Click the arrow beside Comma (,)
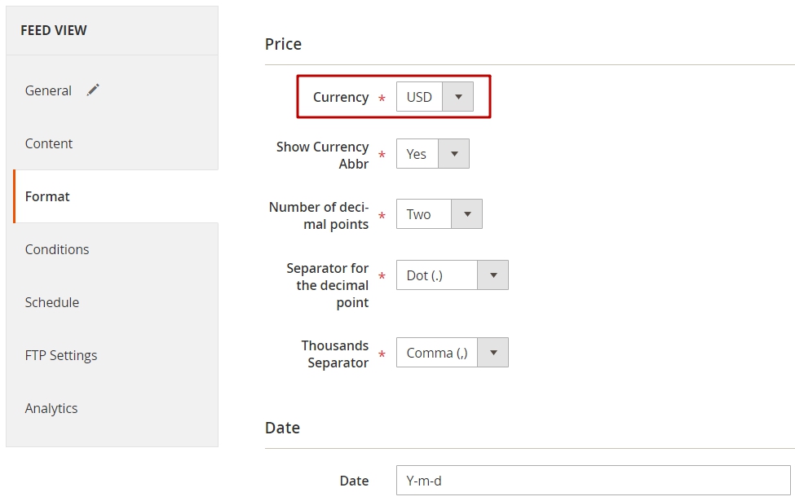 492,353
